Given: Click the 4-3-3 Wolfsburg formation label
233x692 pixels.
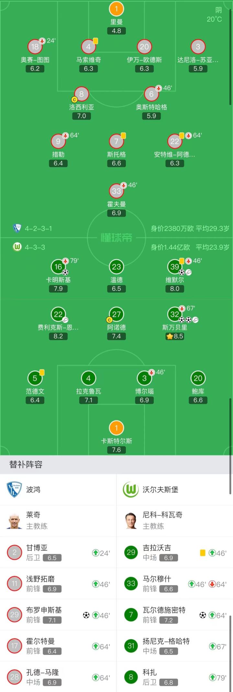Looking at the screenshot, I should point(35,247).
